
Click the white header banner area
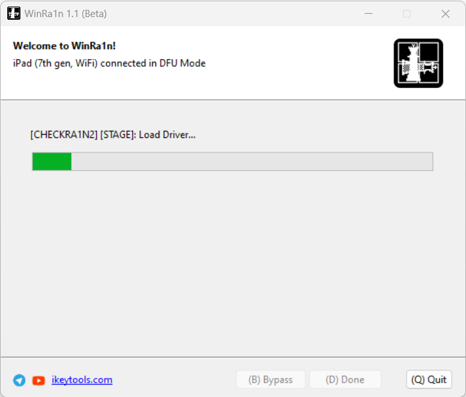click(233, 63)
